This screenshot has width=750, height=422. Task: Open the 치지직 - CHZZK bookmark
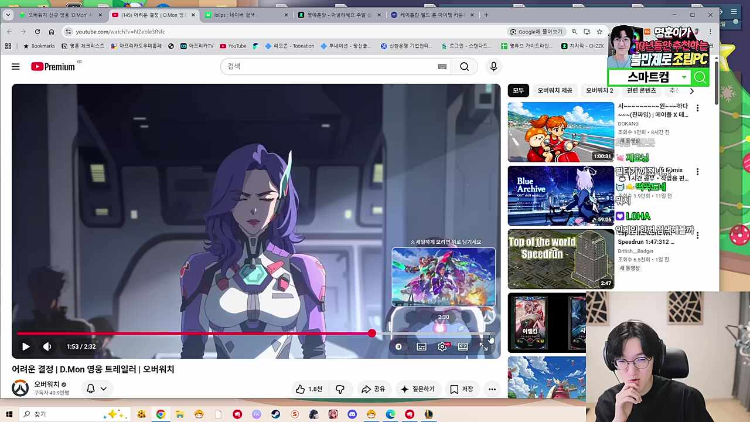582,46
